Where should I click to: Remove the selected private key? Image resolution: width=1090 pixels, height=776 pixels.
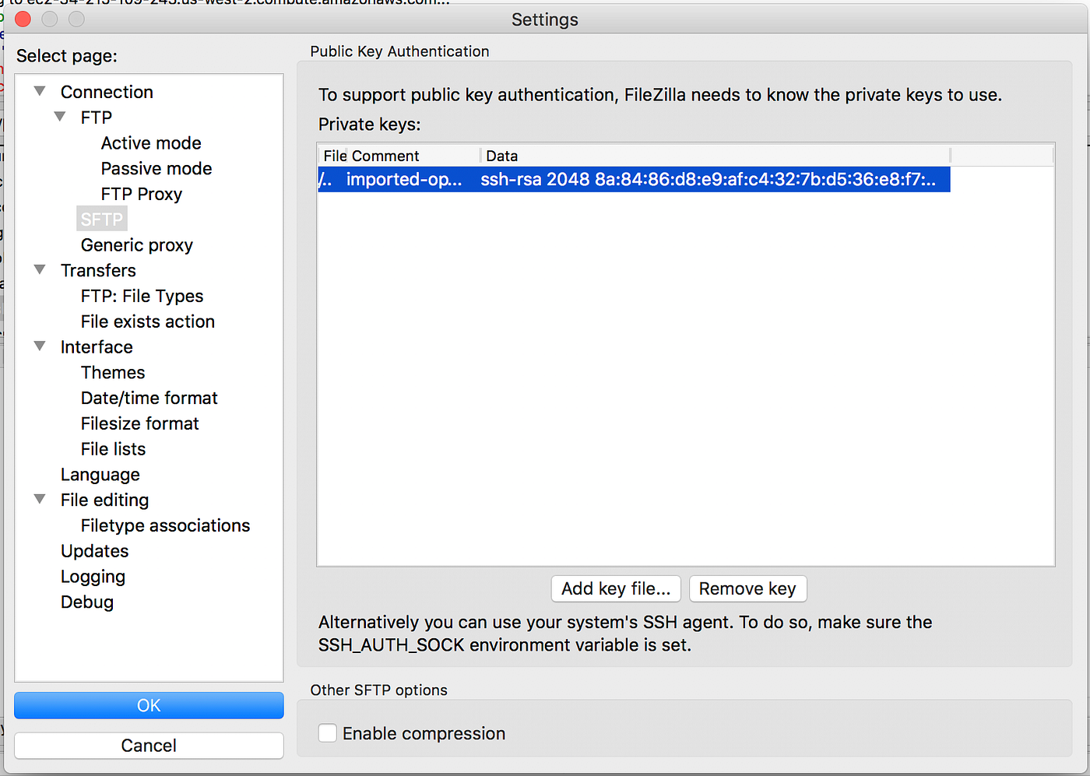coord(747,588)
